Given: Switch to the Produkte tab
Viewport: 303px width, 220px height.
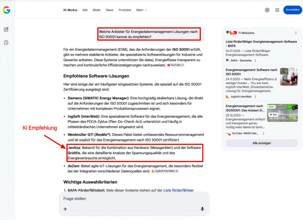Looking at the screenshot, I should 125,10.
